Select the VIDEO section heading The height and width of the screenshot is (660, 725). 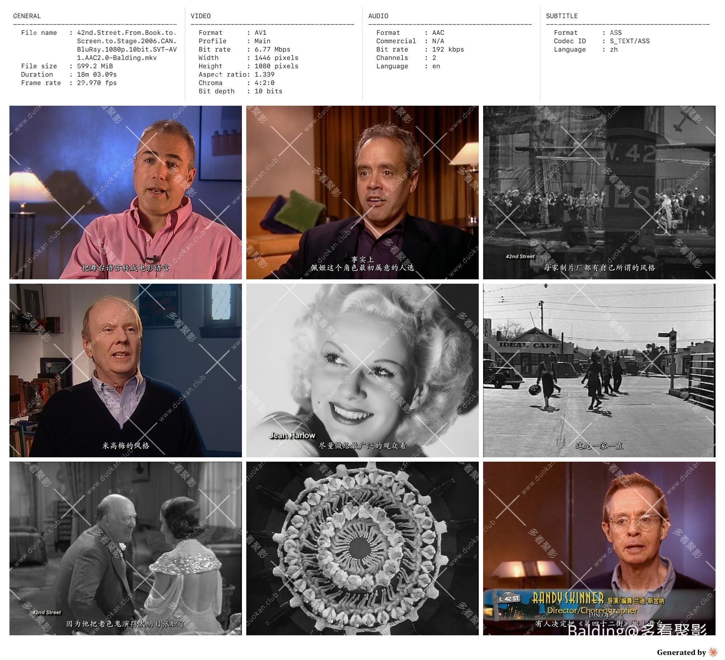[x=201, y=16]
